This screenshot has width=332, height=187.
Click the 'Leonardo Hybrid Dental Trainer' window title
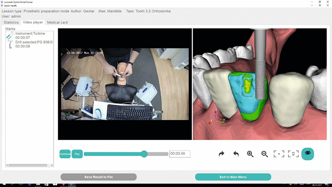pos(18,2)
